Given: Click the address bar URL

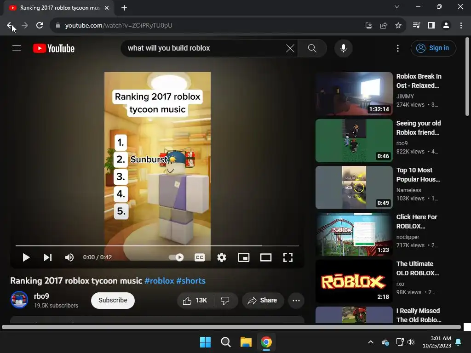Looking at the screenshot, I should click(119, 25).
